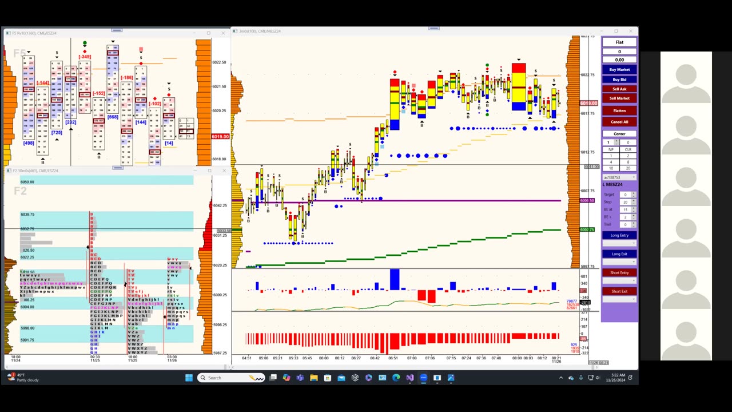Select quantity preset 8

pos(628,162)
